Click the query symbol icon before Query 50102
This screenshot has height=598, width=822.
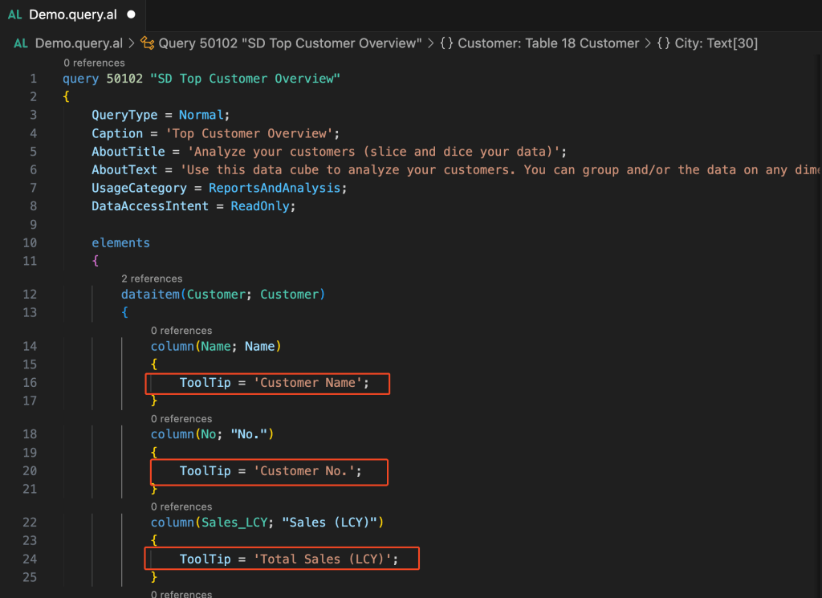click(x=147, y=43)
